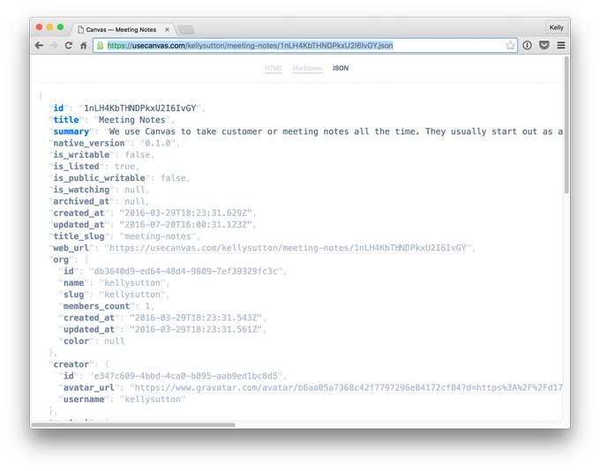Open the Chrome hamburger menu
Screen dimensions: 600x471
(561, 45)
